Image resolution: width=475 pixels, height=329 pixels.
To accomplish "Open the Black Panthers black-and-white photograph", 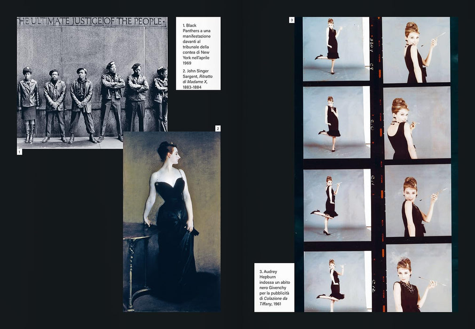I will point(92,83).
